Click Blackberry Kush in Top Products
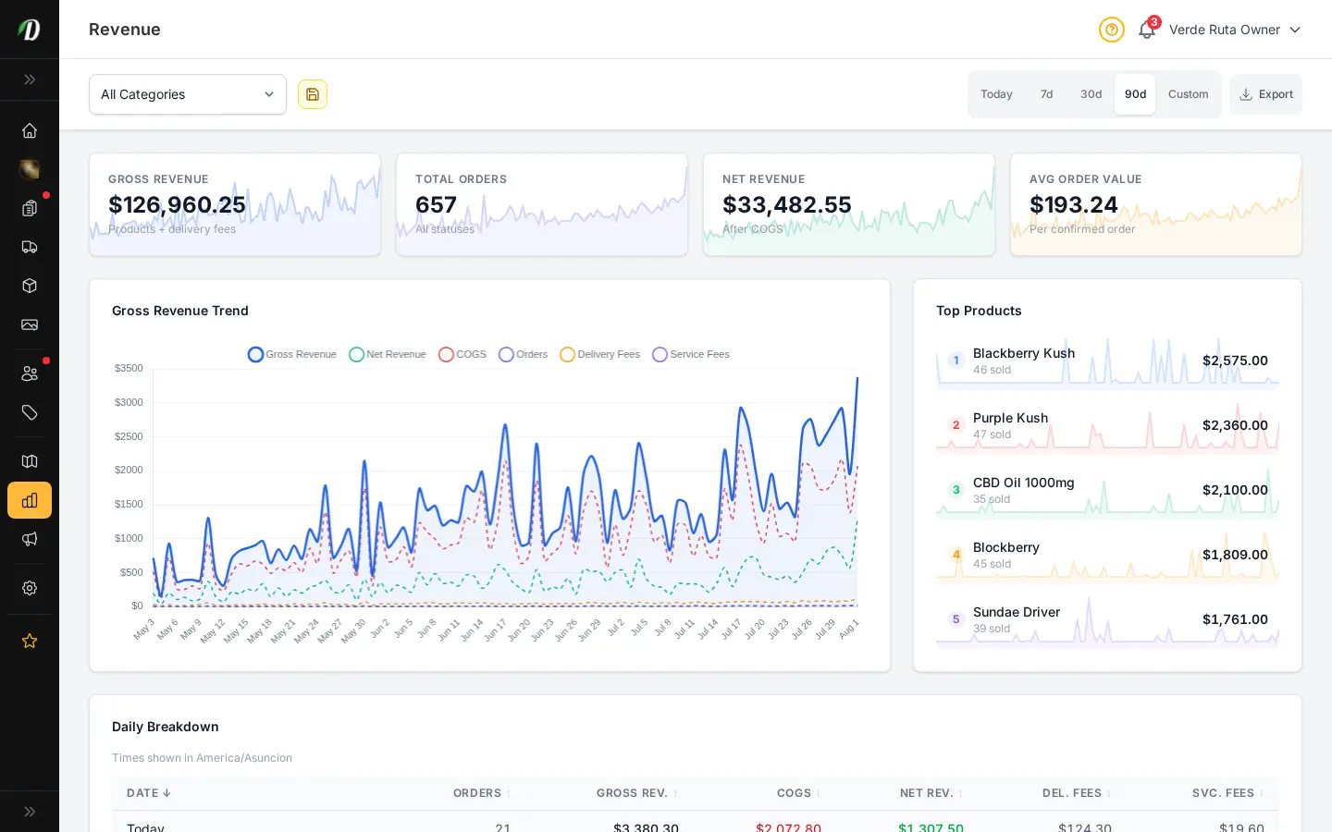This screenshot has height=832, width=1332. (1107, 361)
